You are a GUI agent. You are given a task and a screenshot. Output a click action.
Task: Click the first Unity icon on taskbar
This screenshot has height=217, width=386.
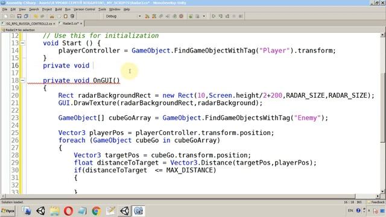pyautogui.click(x=40, y=211)
